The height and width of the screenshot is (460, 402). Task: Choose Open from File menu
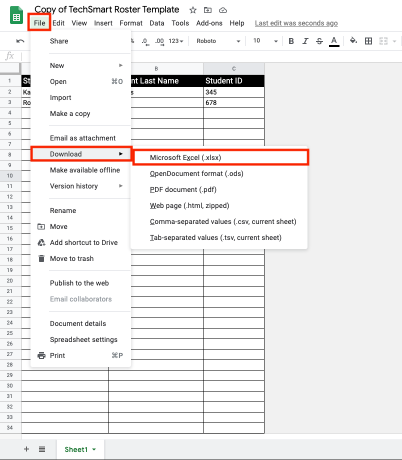click(80, 81)
